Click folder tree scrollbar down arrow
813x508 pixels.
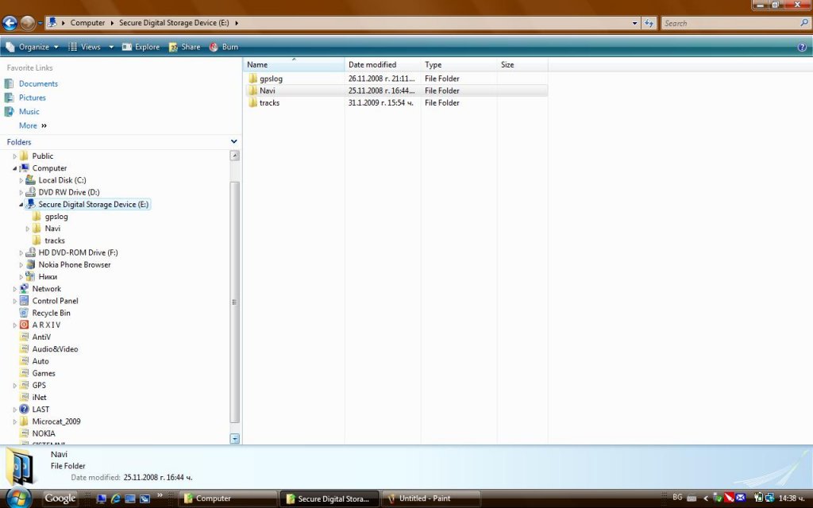tap(234, 438)
